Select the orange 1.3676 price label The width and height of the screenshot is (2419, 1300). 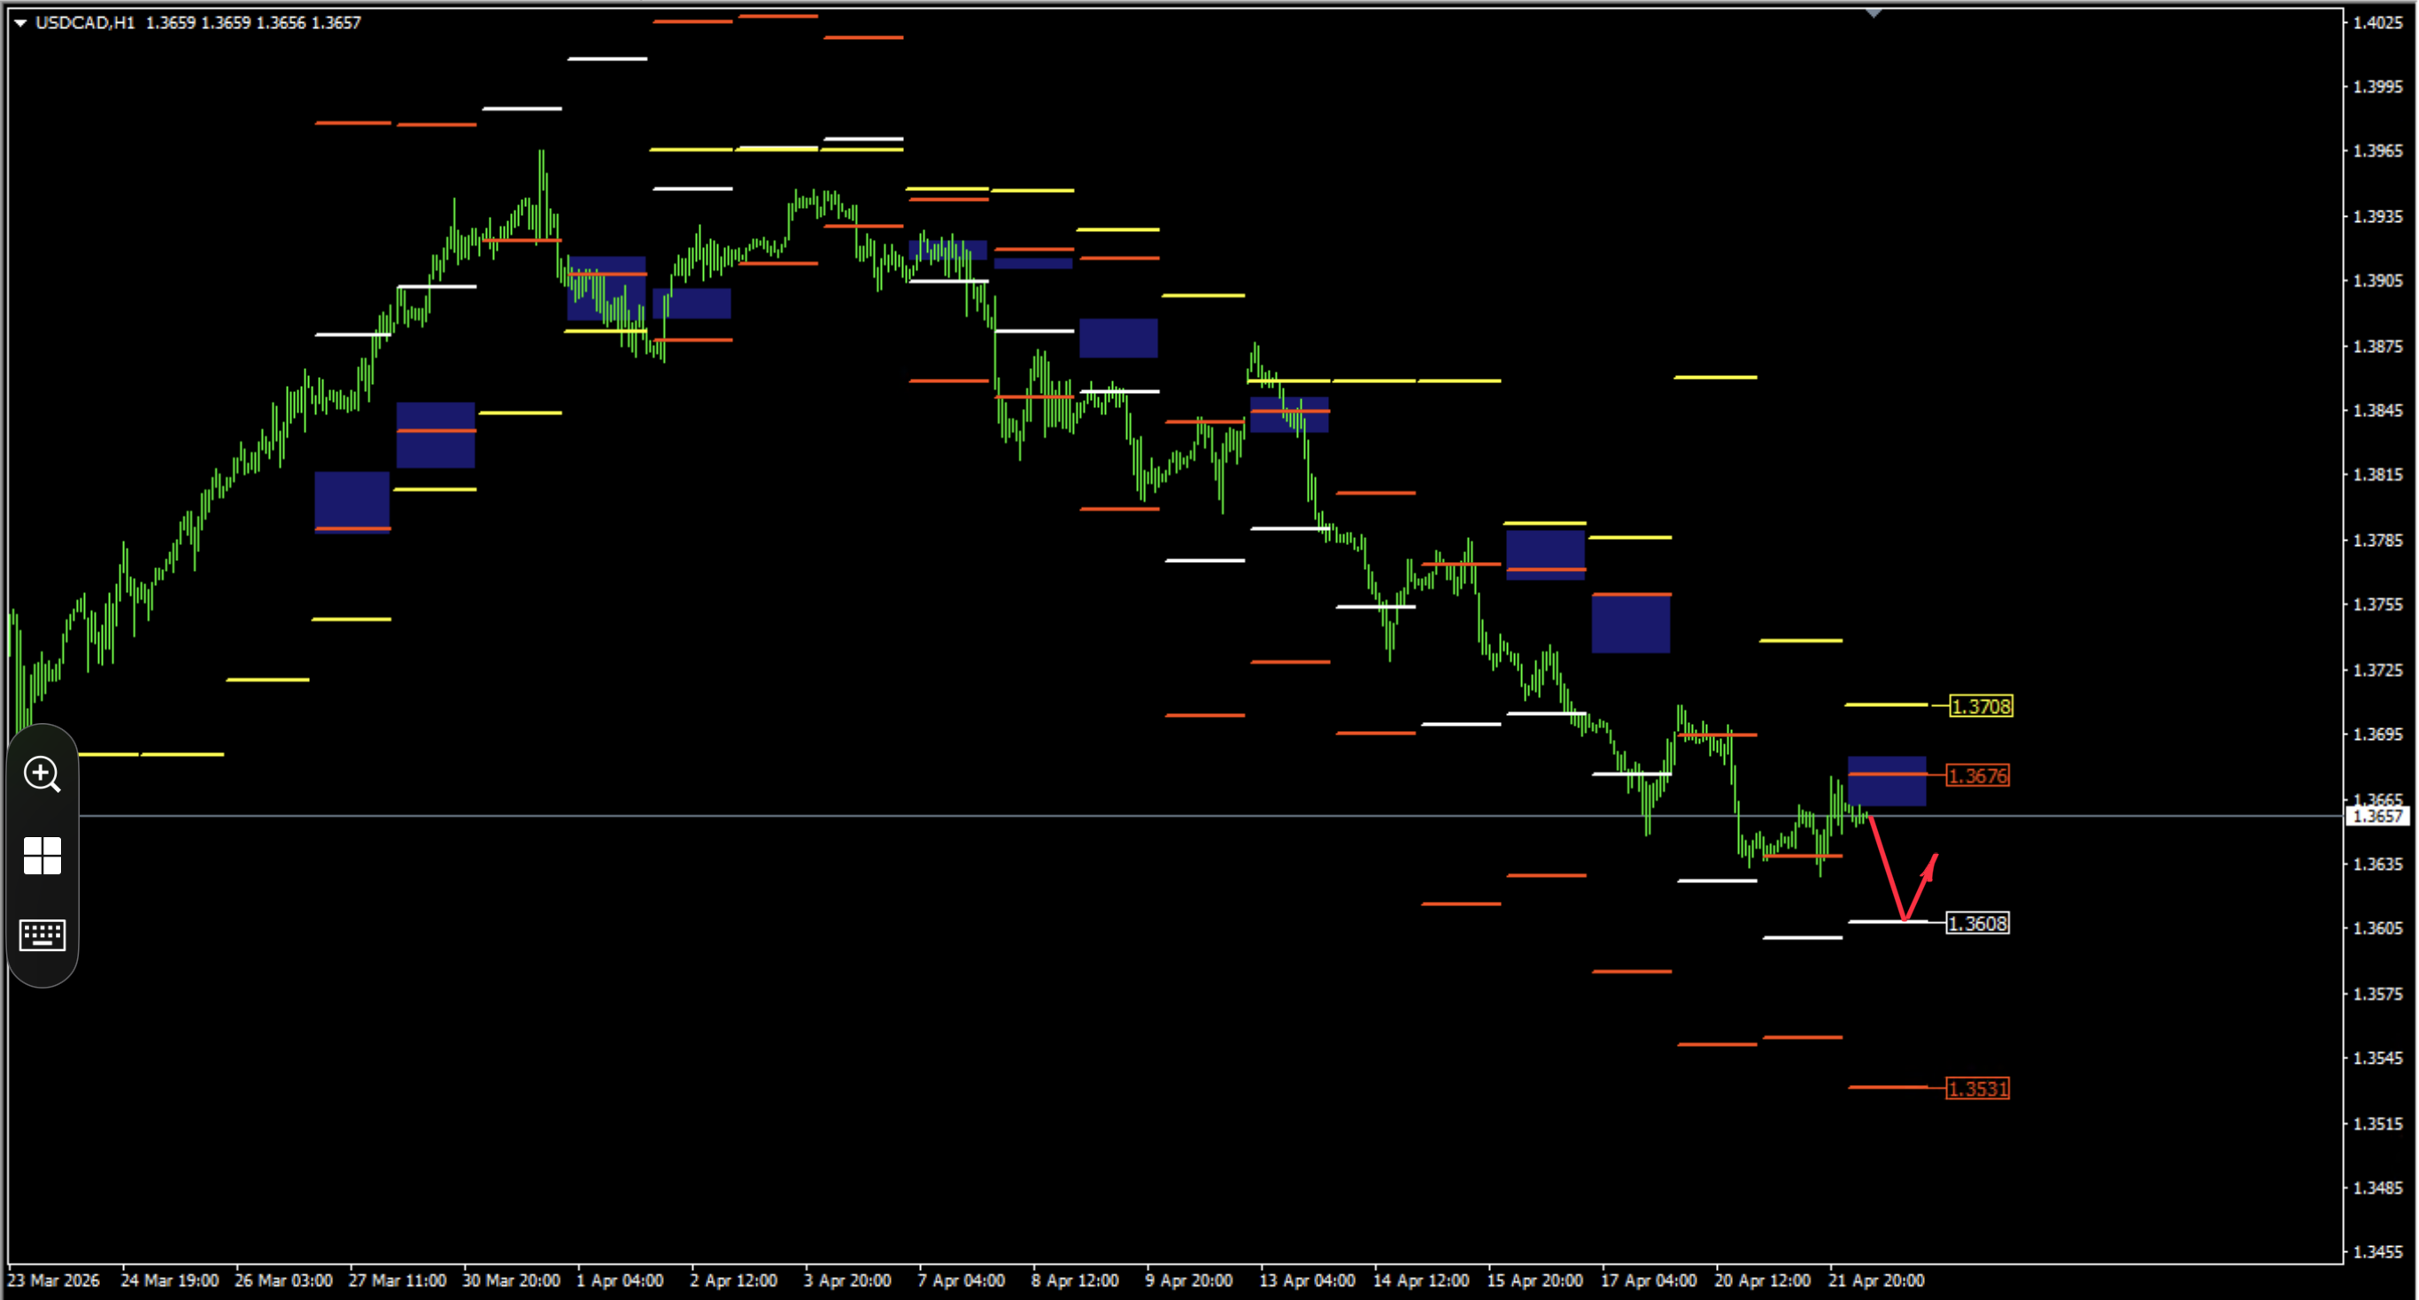1976,775
